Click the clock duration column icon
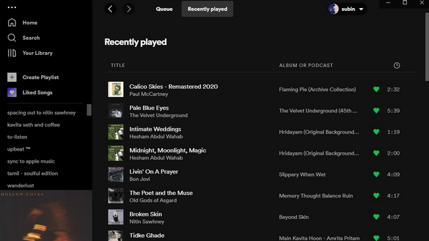The height and width of the screenshot is (241, 429). 396,66
